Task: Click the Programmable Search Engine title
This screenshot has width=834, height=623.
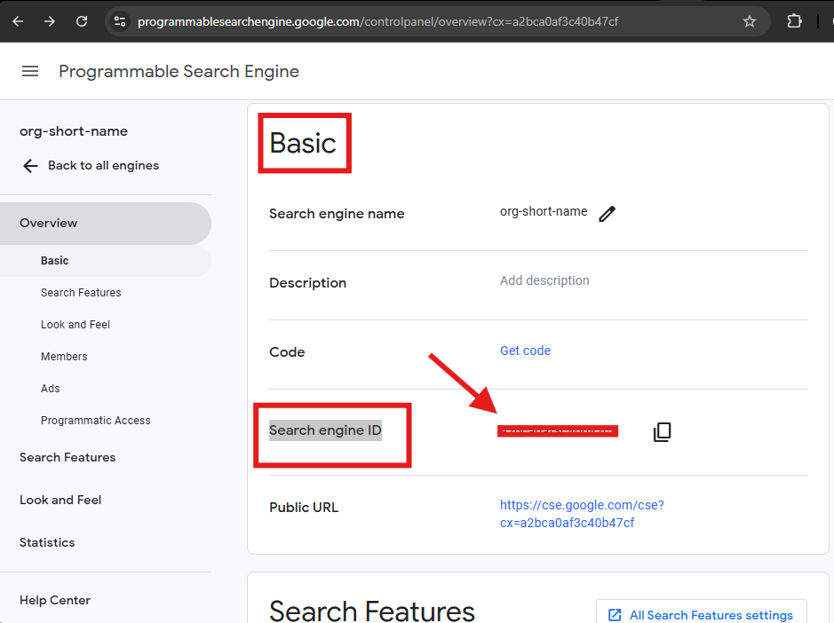Action: click(179, 71)
